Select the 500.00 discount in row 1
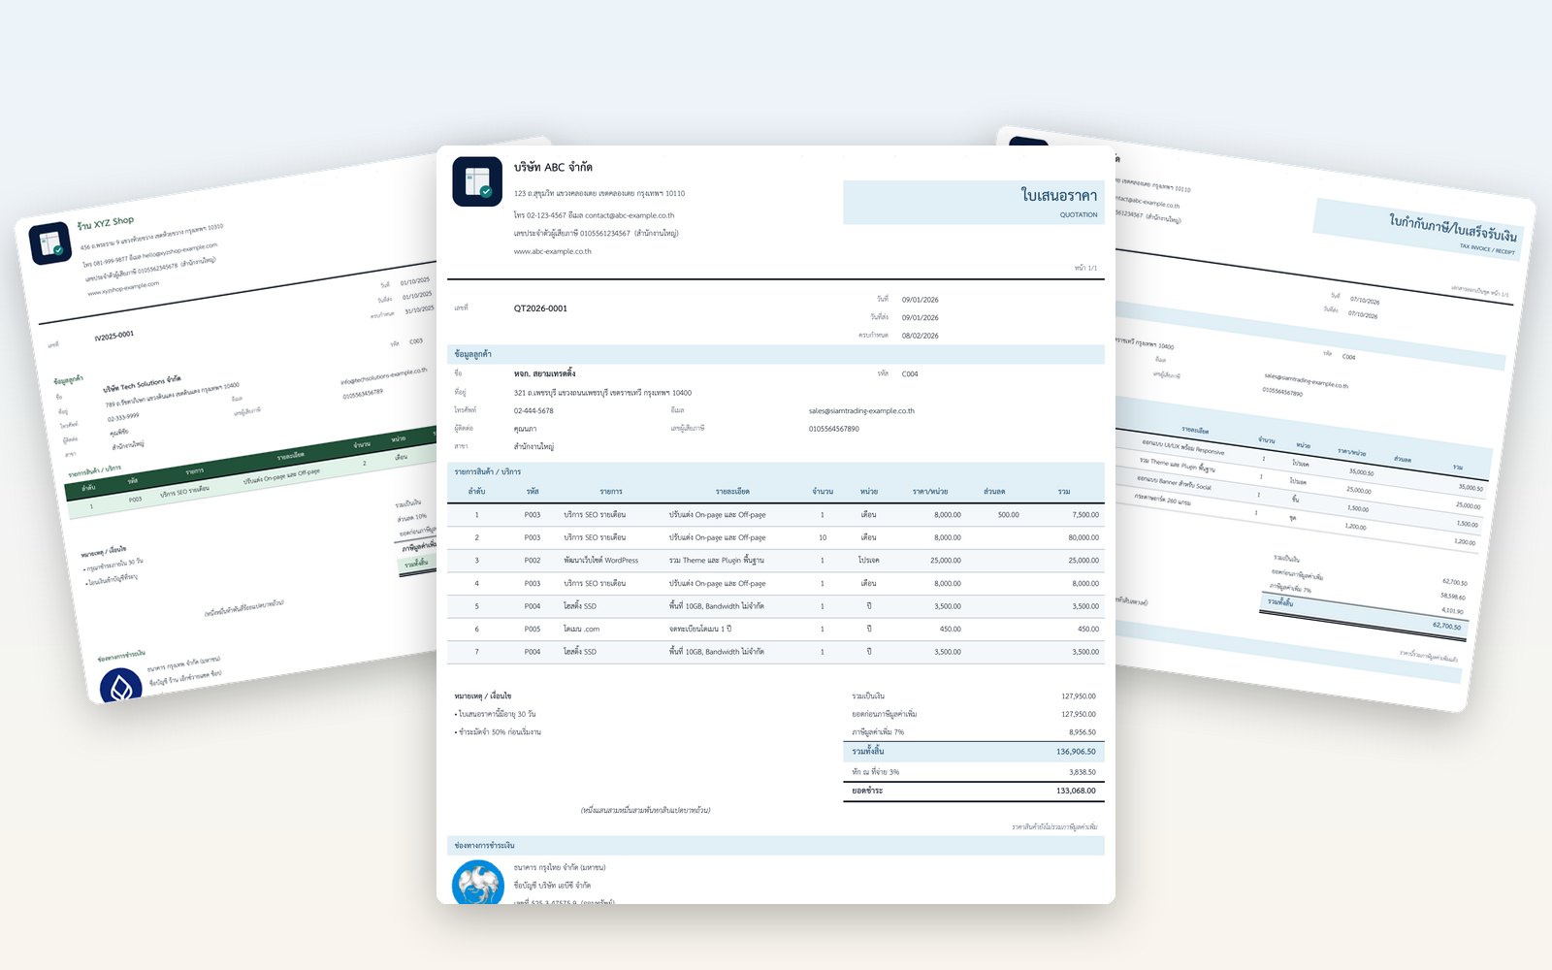The image size is (1552, 970). (1009, 515)
